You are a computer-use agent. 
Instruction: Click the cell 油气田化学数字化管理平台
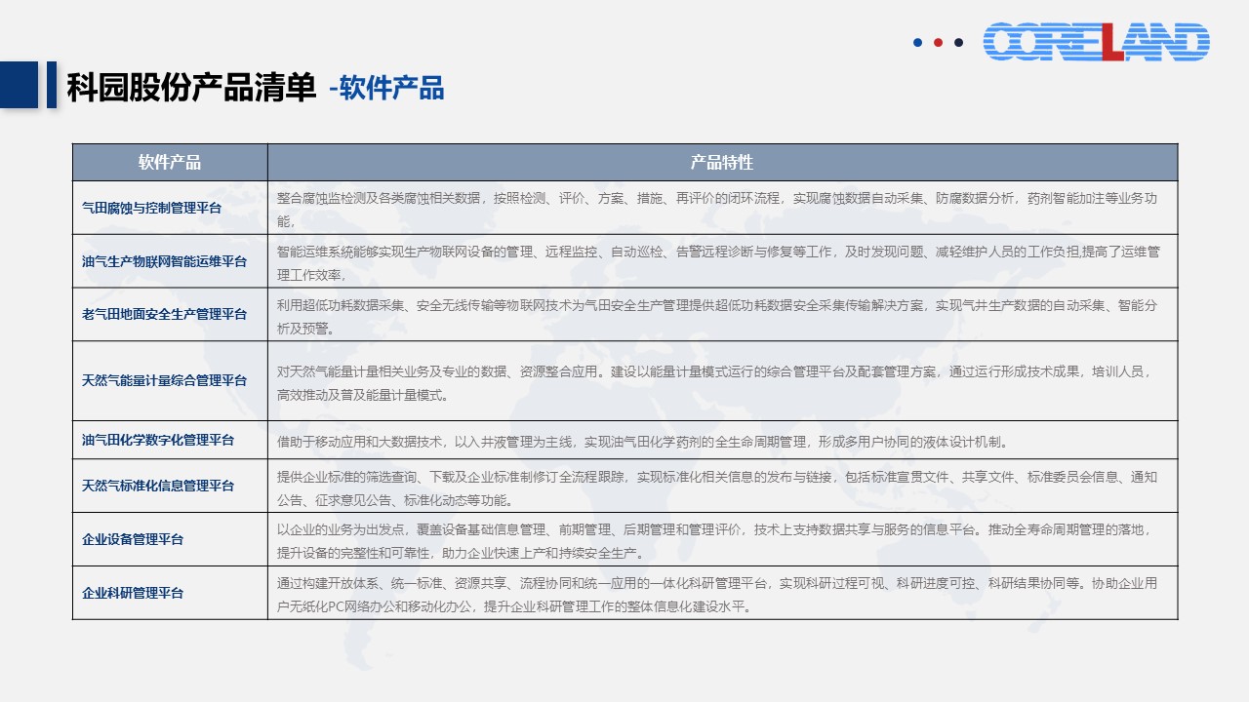tap(170, 440)
